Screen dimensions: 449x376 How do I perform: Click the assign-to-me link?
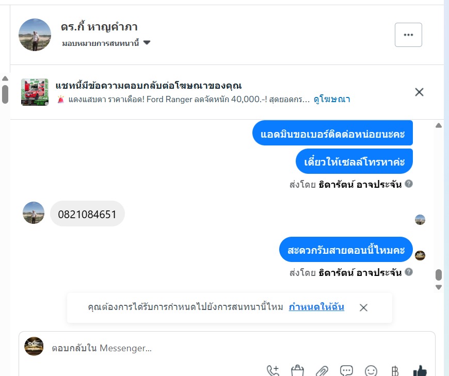316,307
